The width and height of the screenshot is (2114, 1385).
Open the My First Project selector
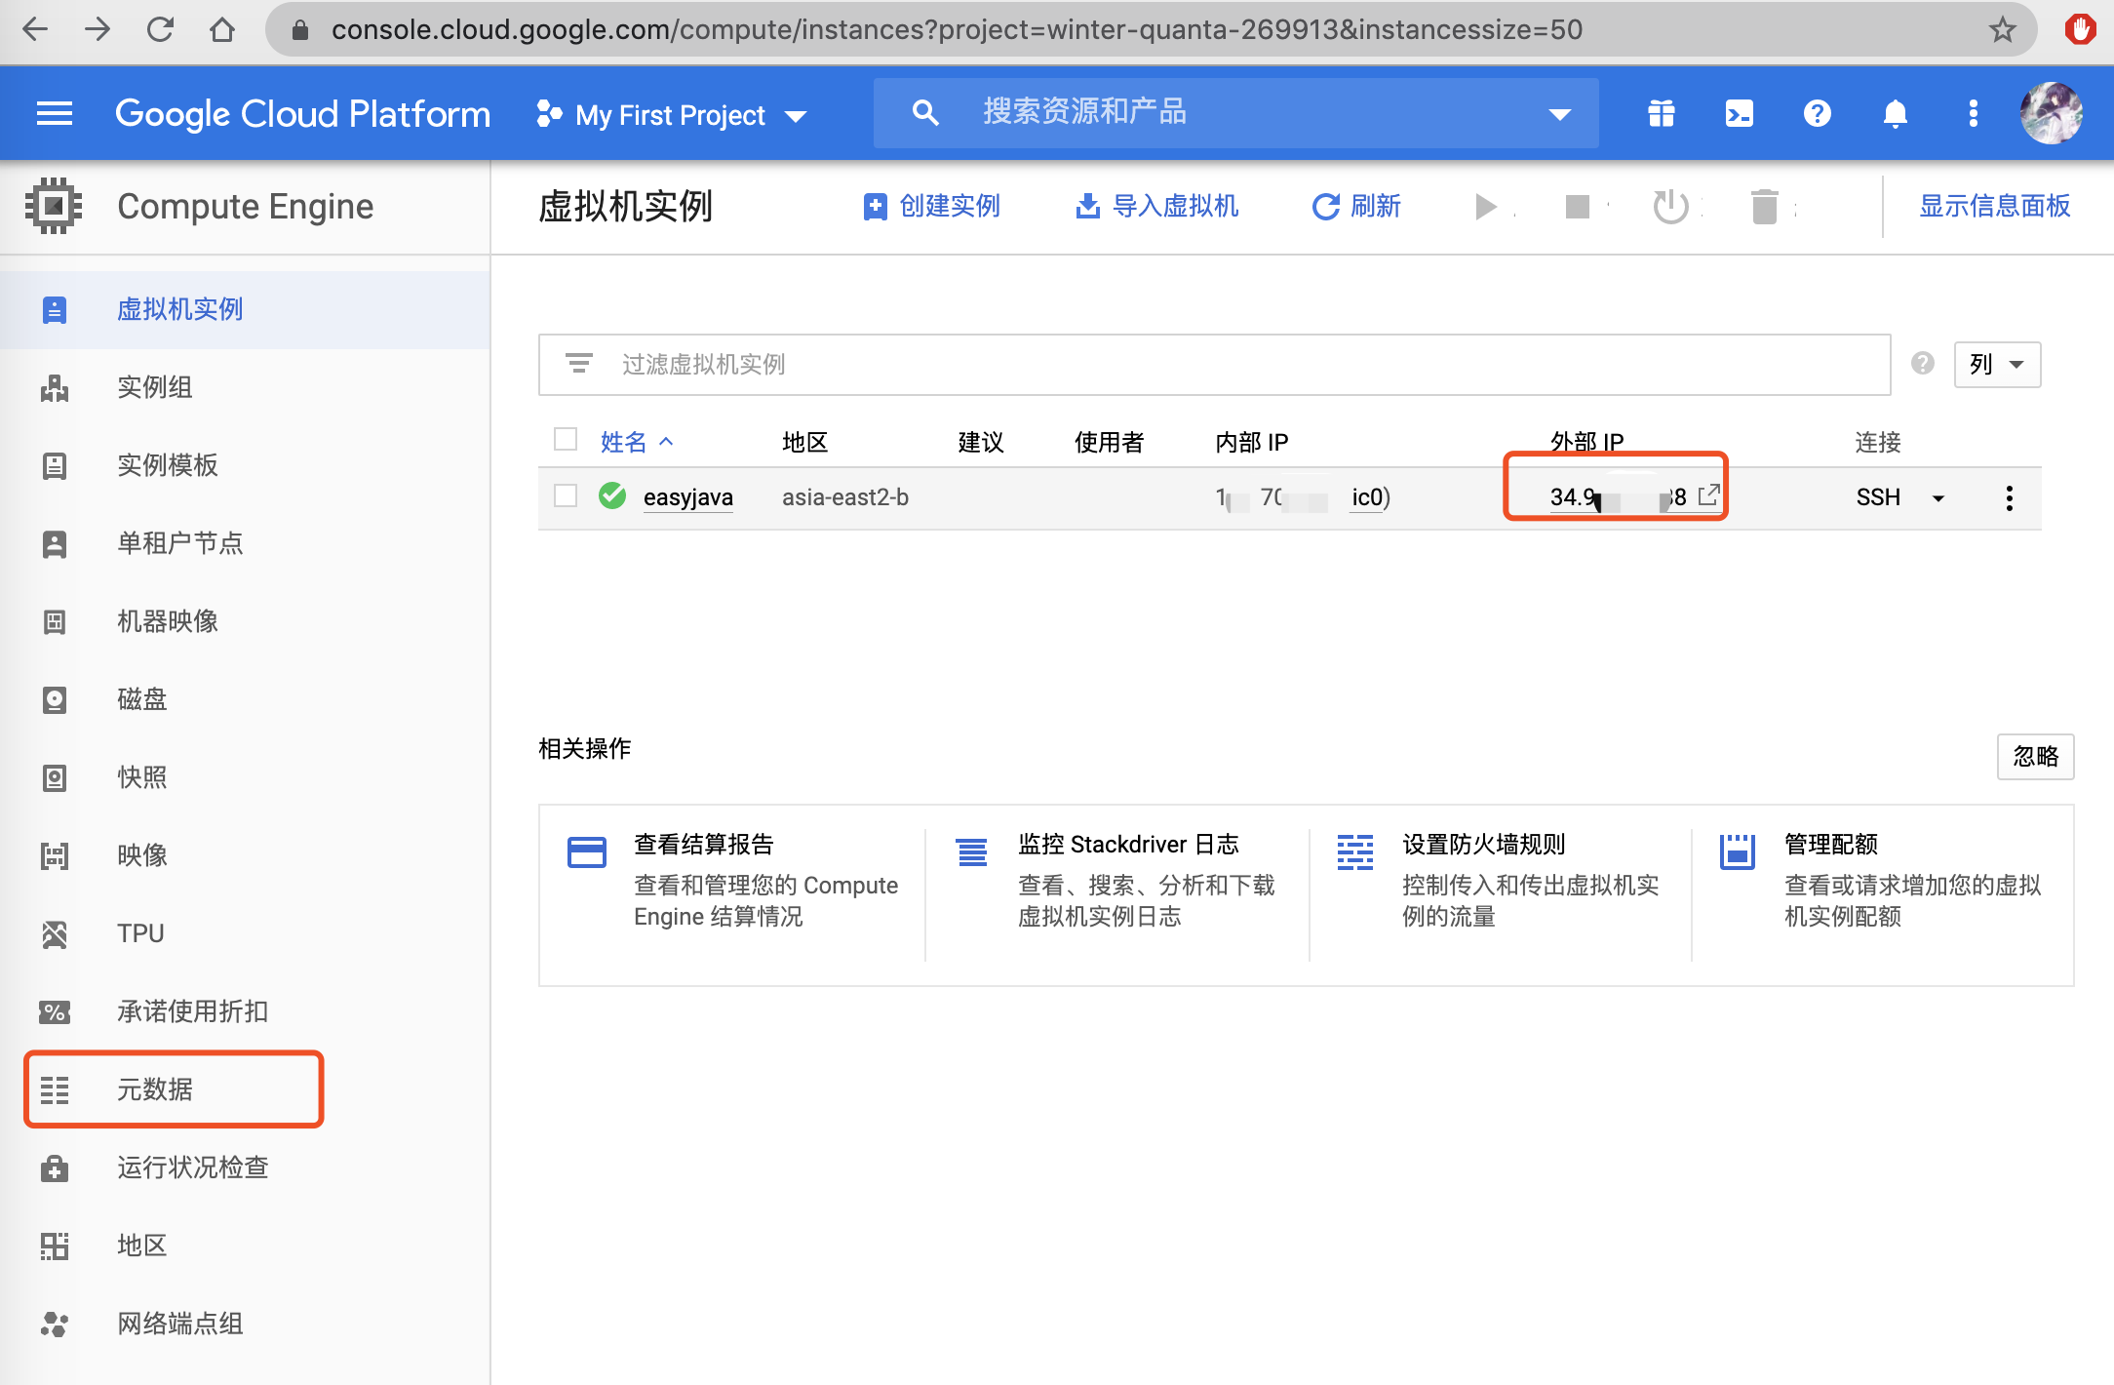672,115
